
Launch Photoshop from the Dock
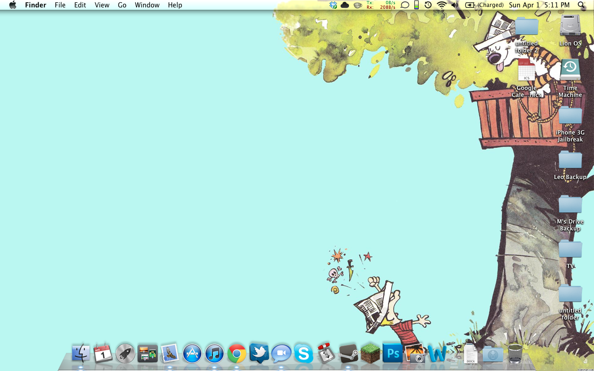coord(393,353)
